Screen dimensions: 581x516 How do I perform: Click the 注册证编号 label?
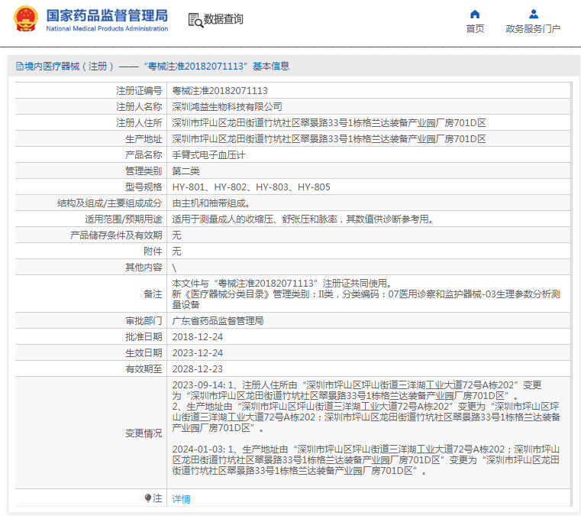click(139, 91)
